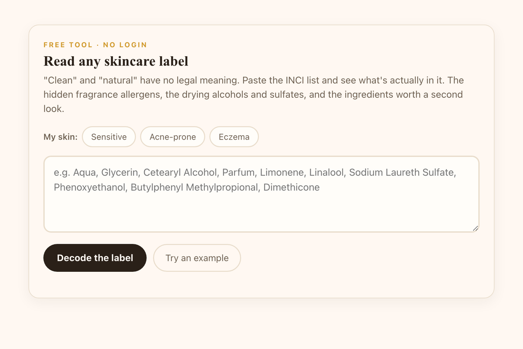Screen dimensions: 523x349
Task: Toggle the Acne-prone skin chip
Action: coord(173,137)
